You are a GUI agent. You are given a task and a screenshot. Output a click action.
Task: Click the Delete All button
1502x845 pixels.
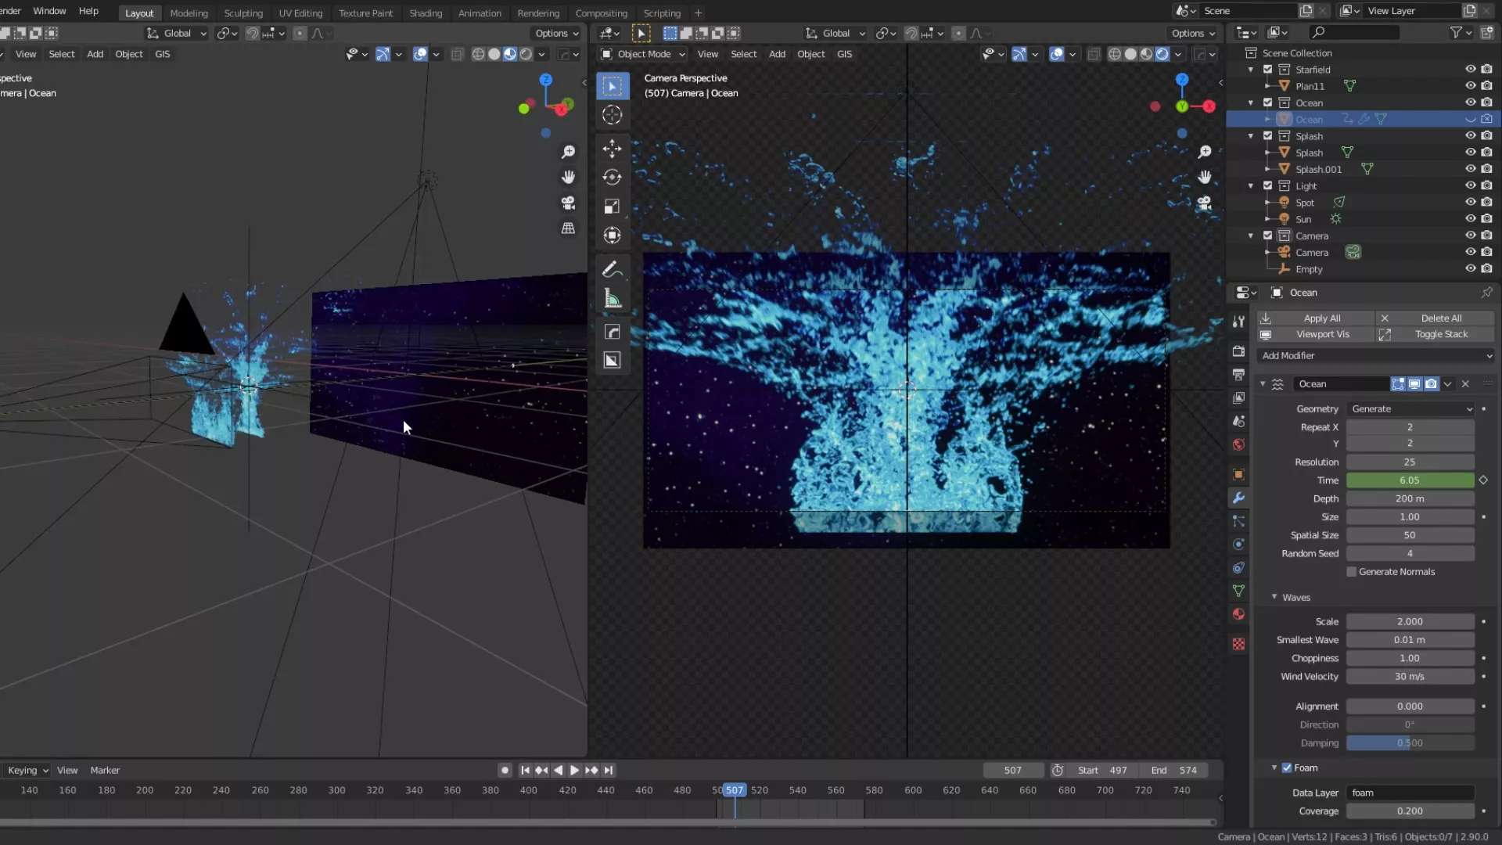pos(1440,318)
